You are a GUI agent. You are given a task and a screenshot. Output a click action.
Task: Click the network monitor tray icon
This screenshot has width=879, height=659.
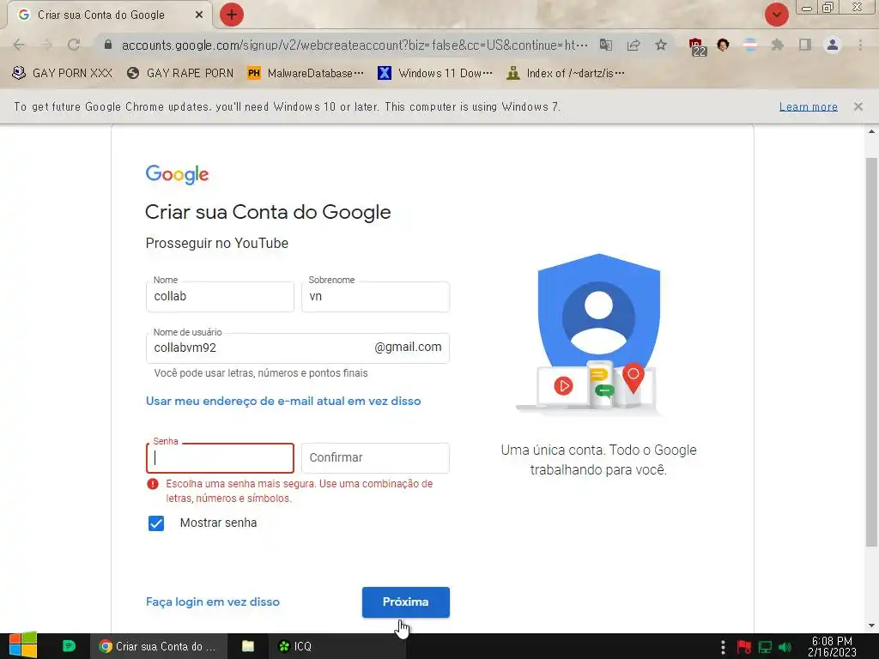[765, 647]
